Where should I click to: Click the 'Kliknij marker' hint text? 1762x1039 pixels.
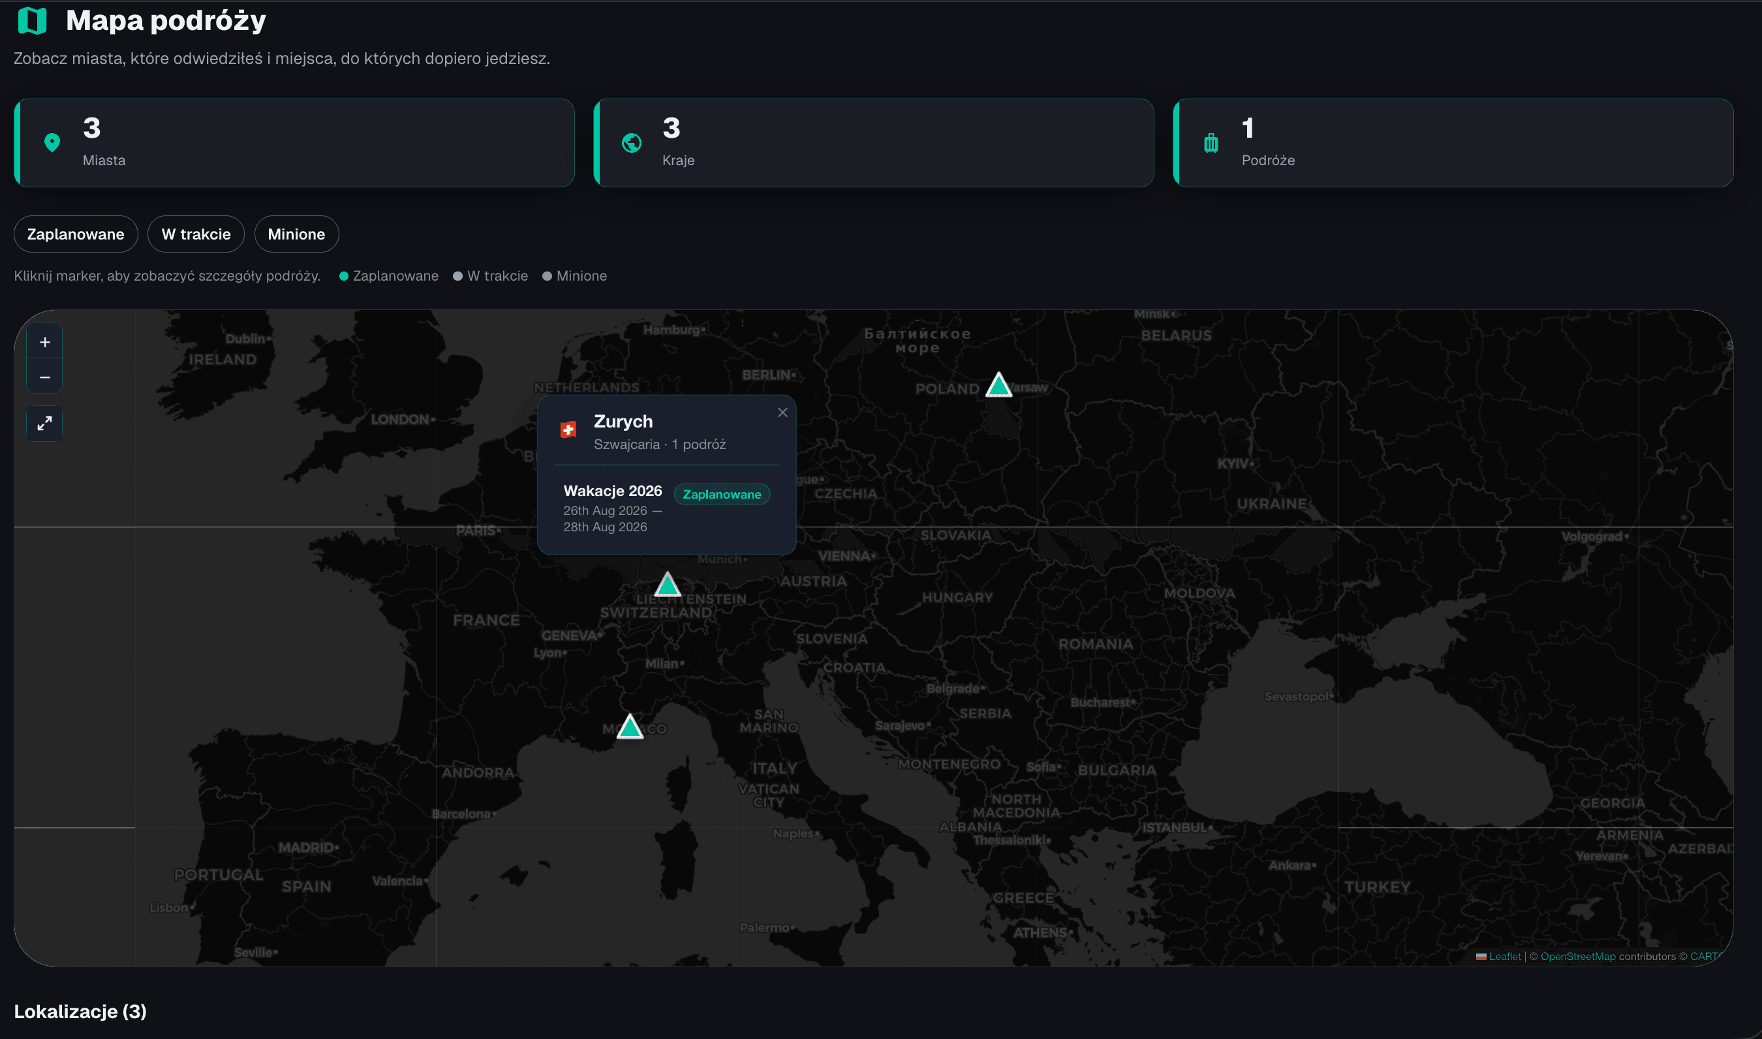tap(167, 276)
